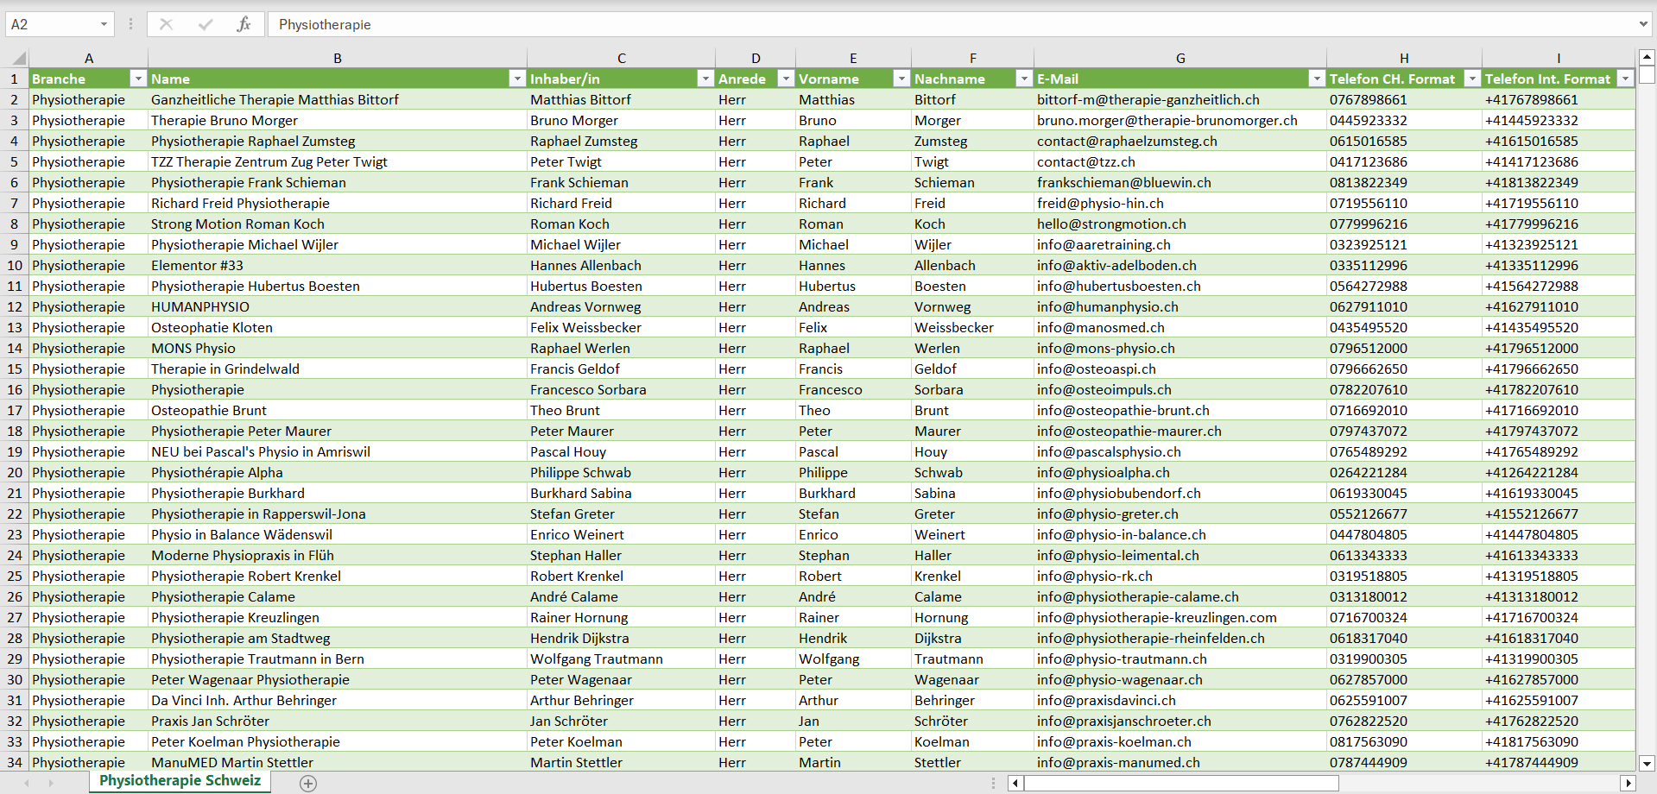This screenshot has width=1657, height=794.
Task: Click the formula bar Enter checkmark icon
Action: click(x=206, y=24)
